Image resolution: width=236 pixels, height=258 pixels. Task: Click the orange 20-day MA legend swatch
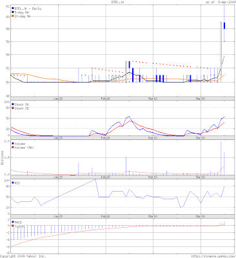click(13, 16)
